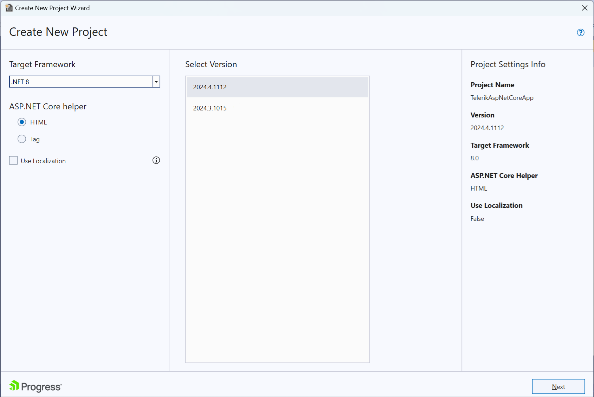Click the Project Settings Info heading
The width and height of the screenshot is (594, 397).
(508, 64)
